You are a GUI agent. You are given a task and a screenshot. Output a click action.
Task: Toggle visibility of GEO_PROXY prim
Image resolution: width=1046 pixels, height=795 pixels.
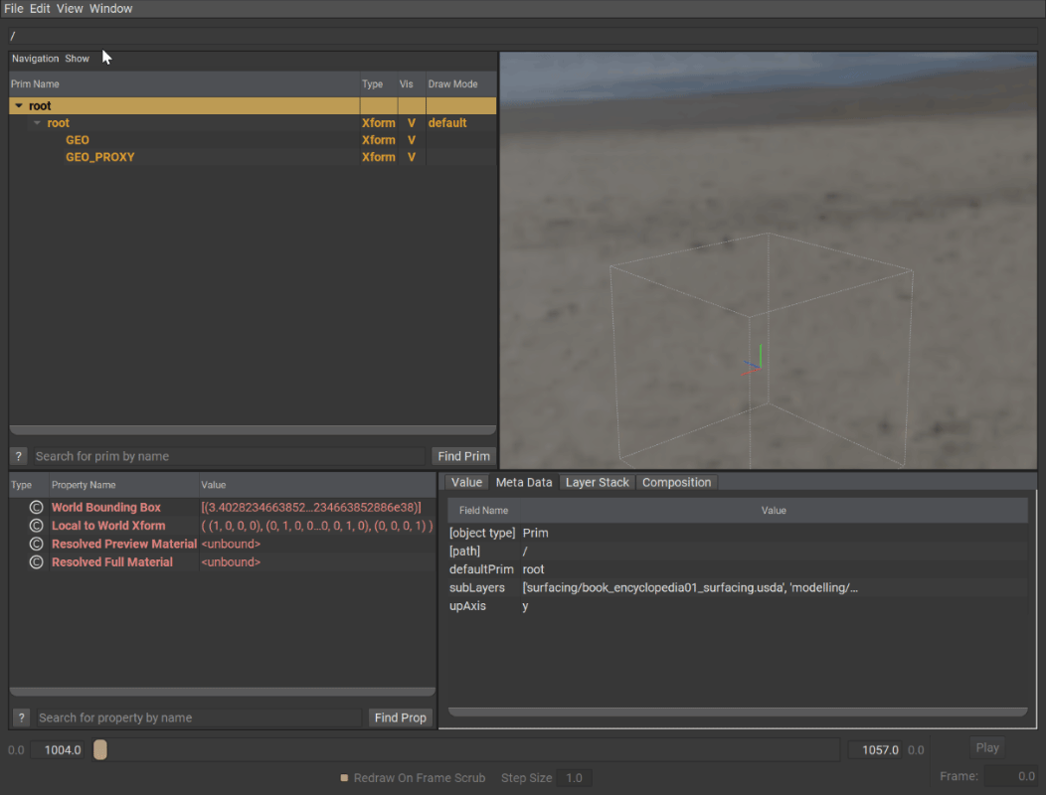[411, 157]
